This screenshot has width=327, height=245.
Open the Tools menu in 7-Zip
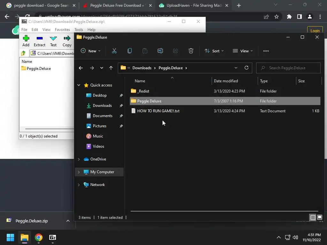(x=79, y=30)
